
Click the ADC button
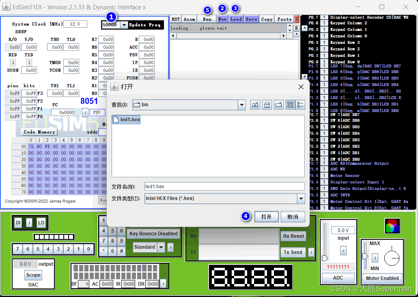click(x=338, y=278)
